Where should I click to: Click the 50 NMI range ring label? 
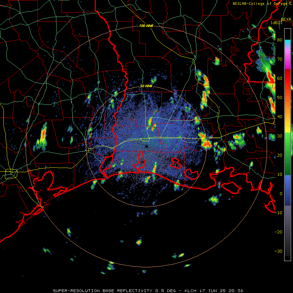[146, 86]
